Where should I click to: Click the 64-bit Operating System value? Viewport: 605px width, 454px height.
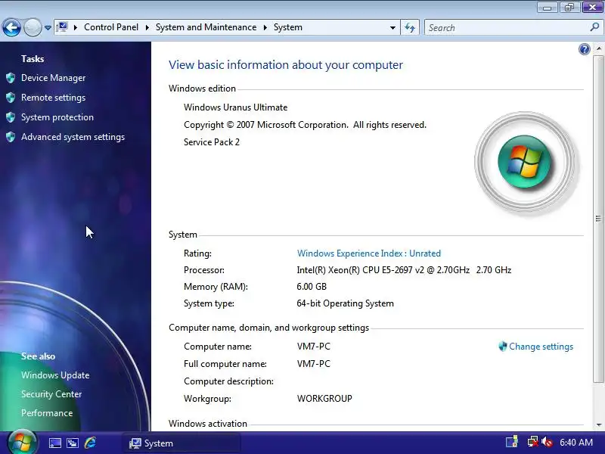(345, 303)
